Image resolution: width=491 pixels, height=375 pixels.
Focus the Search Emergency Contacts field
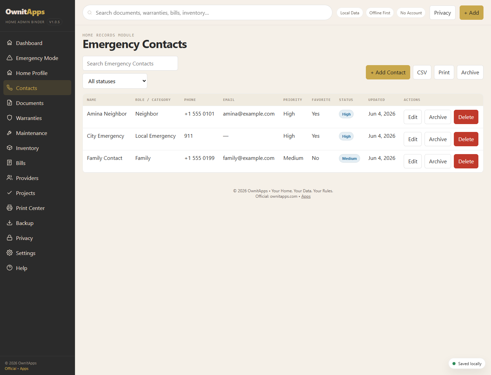pos(130,63)
